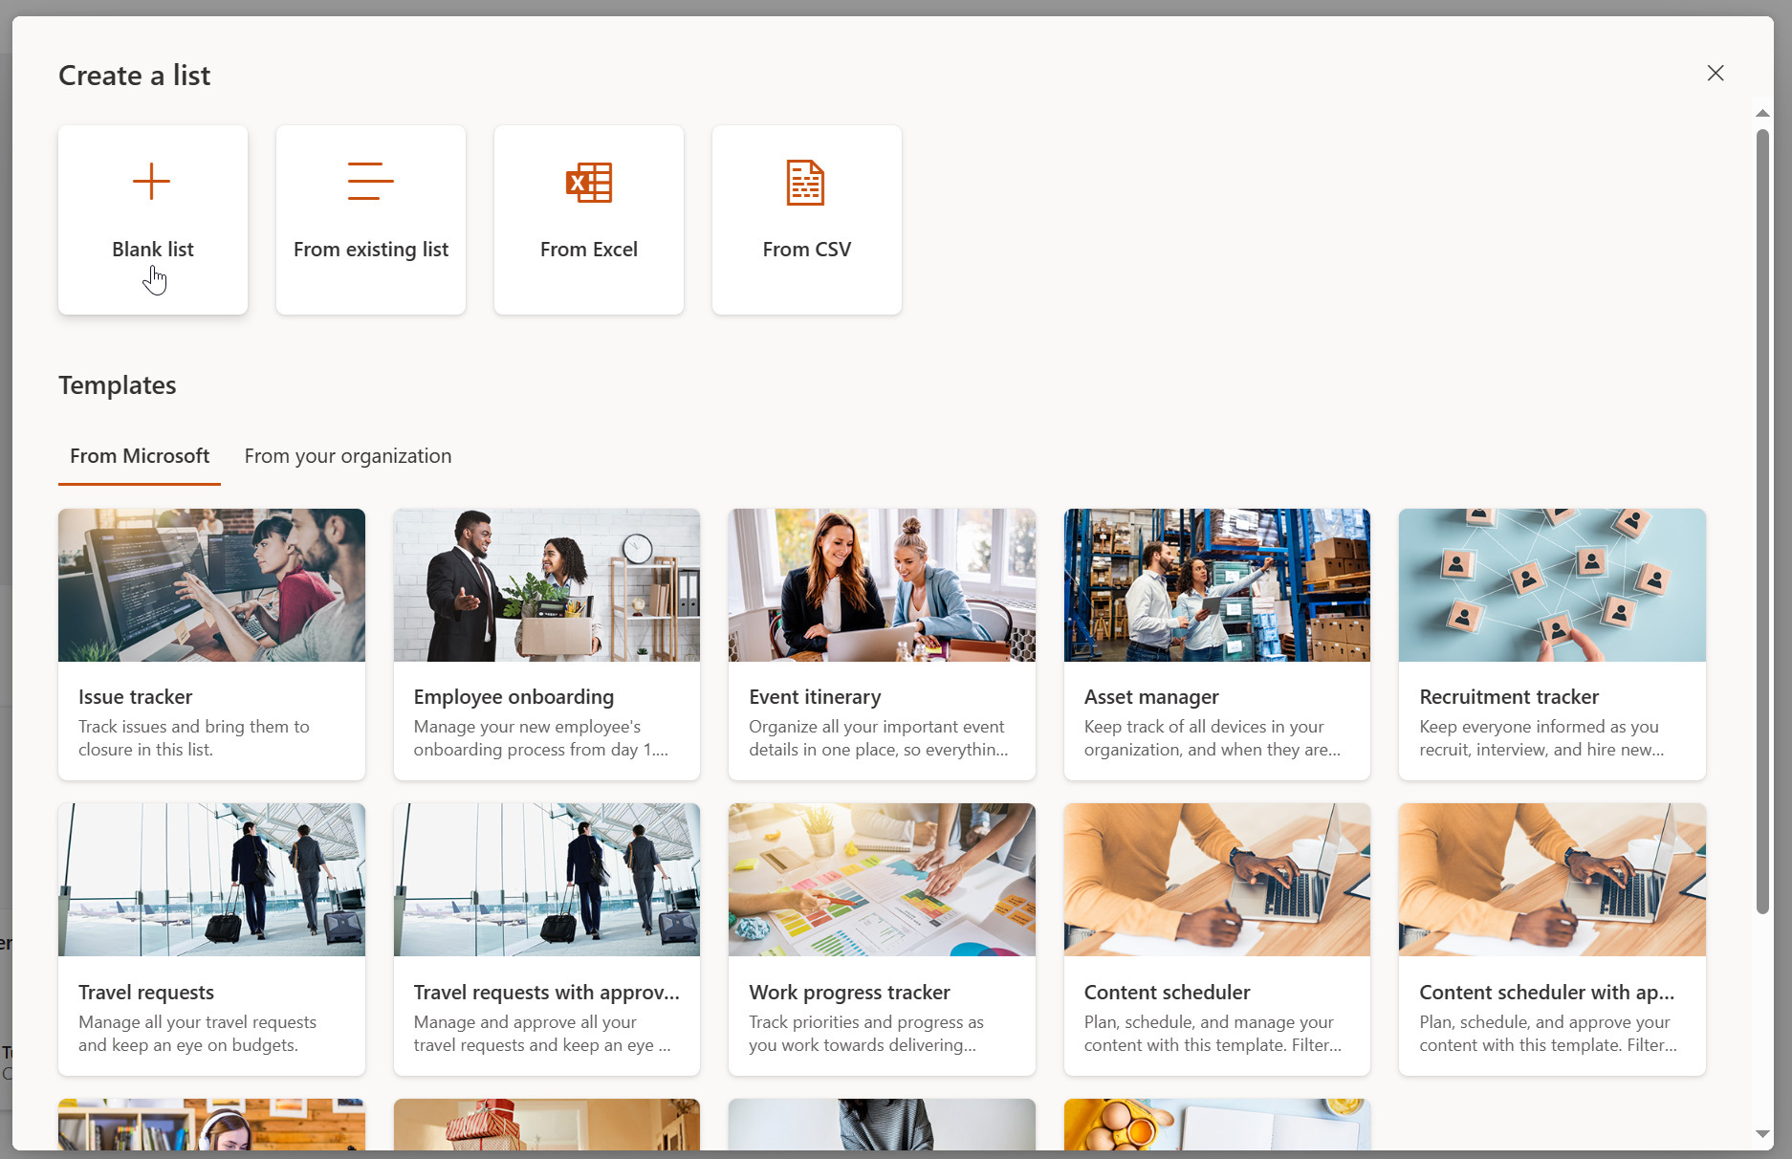
Task: Open the Recruitment tracker template image
Action: pyautogui.click(x=1552, y=585)
